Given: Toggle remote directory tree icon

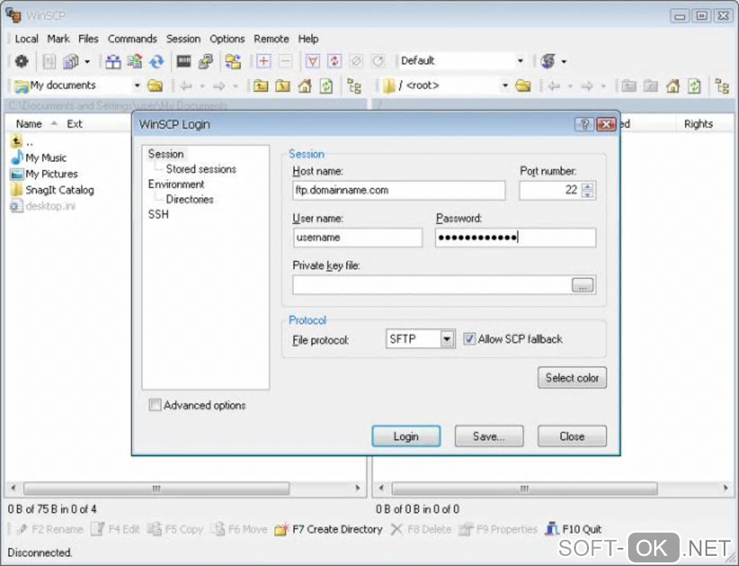Looking at the screenshot, I should [x=722, y=86].
